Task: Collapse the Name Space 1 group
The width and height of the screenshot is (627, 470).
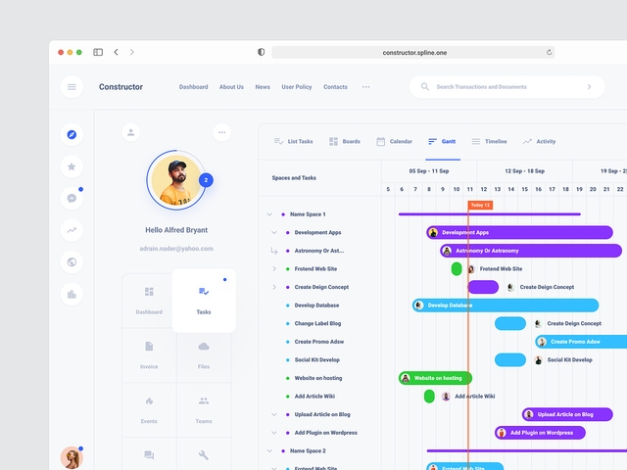Action: (x=269, y=214)
